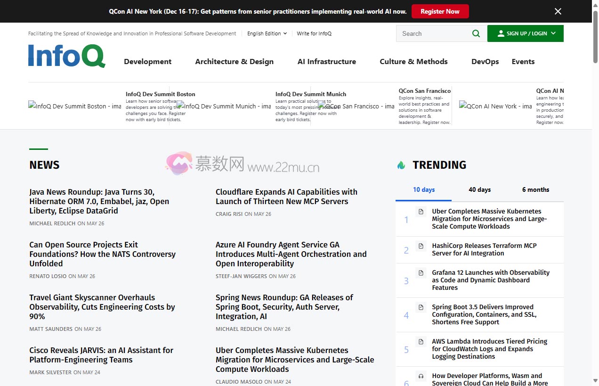Click the article icon next to the Uber Kubernetes trending item
The image size is (599, 386).
pos(421,212)
